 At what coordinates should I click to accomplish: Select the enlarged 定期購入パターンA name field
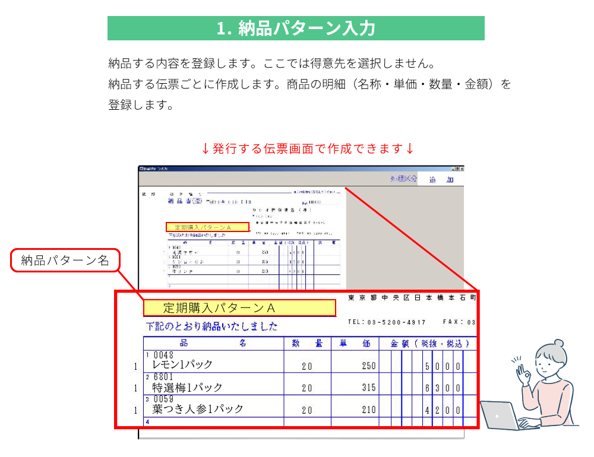click(x=239, y=308)
